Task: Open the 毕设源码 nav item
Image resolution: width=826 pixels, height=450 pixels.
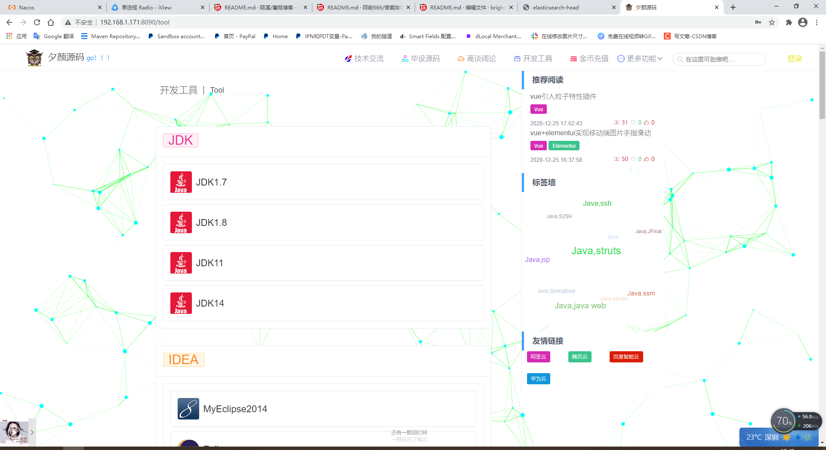Action: tap(420, 59)
